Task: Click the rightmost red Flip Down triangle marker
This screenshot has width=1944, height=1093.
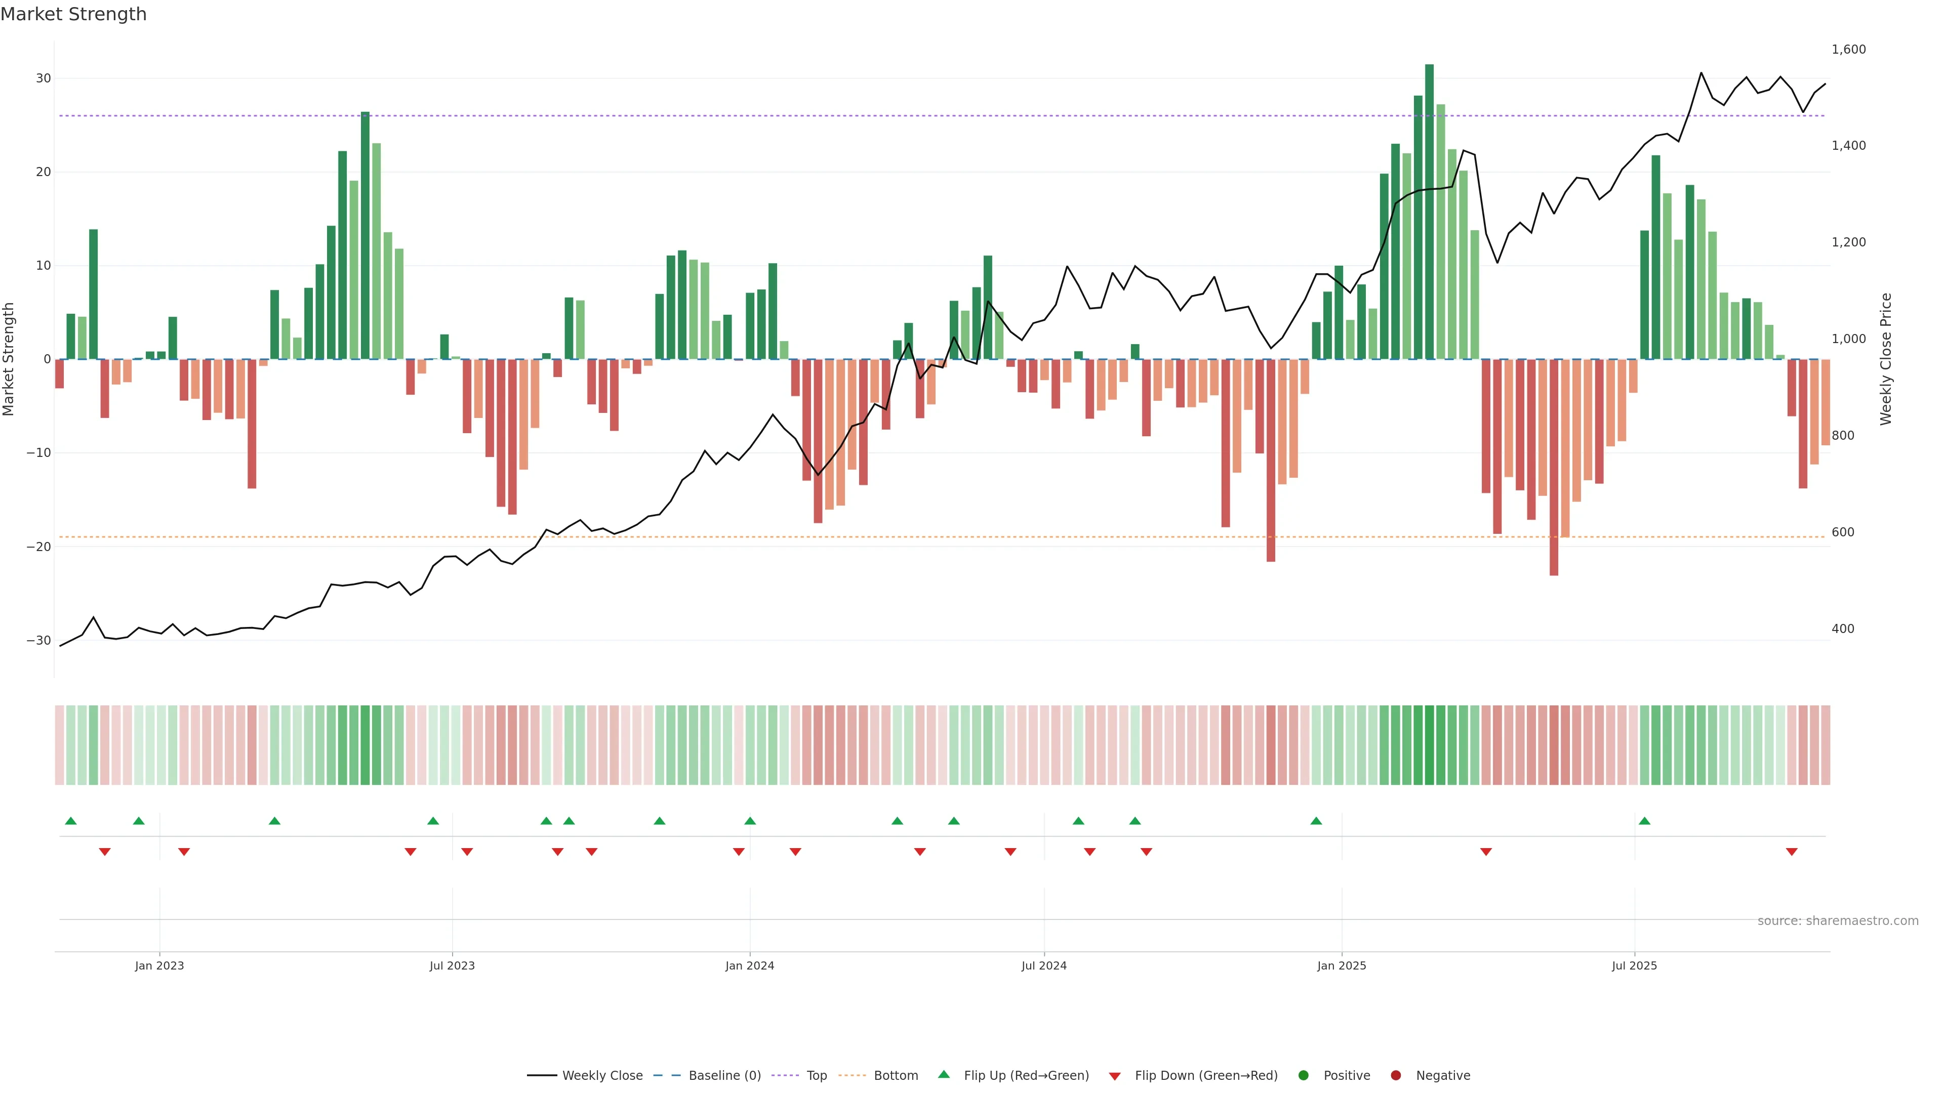Action: click(x=1792, y=852)
